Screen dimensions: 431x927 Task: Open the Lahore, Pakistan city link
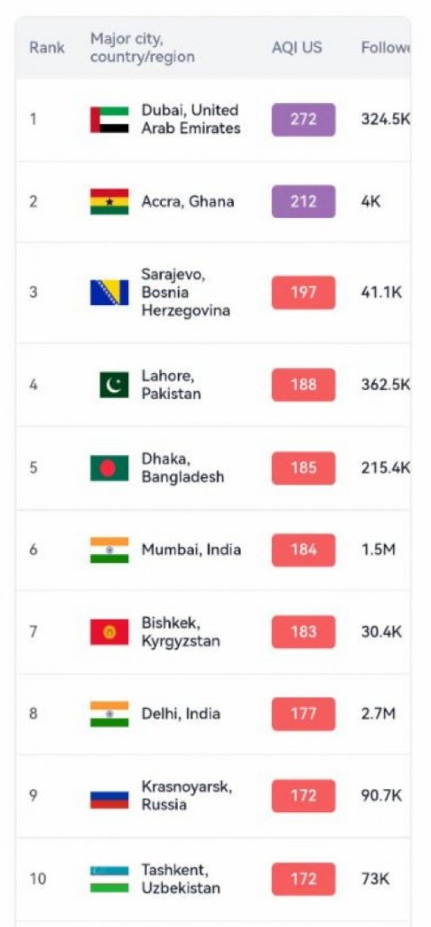(171, 385)
